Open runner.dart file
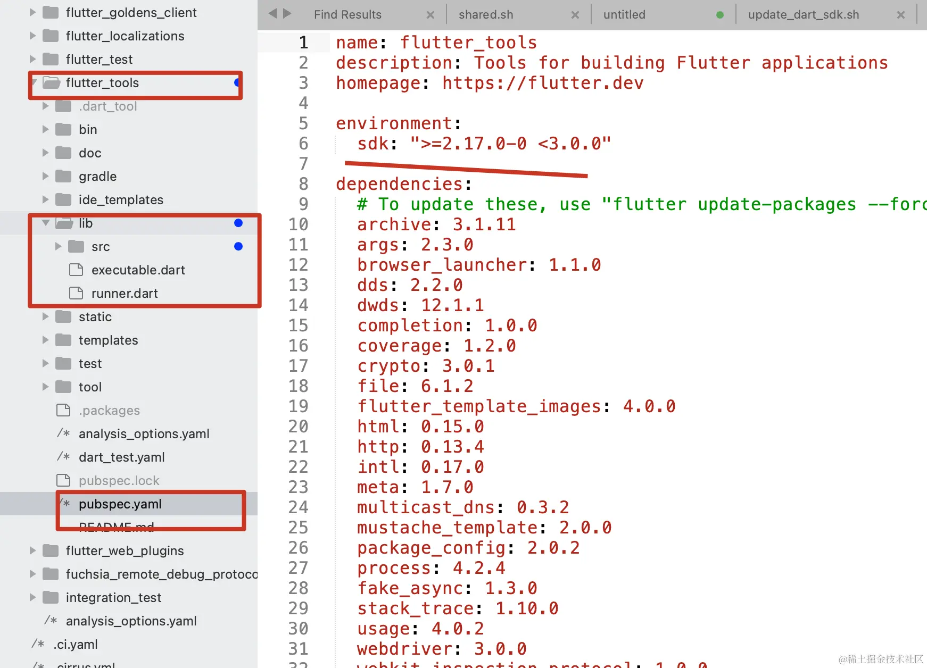Image resolution: width=927 pixels, height=668 pixels. click(x=125, y=293)
